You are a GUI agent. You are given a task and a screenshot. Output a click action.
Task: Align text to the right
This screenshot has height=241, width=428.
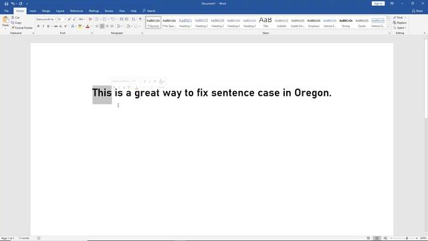107,26
